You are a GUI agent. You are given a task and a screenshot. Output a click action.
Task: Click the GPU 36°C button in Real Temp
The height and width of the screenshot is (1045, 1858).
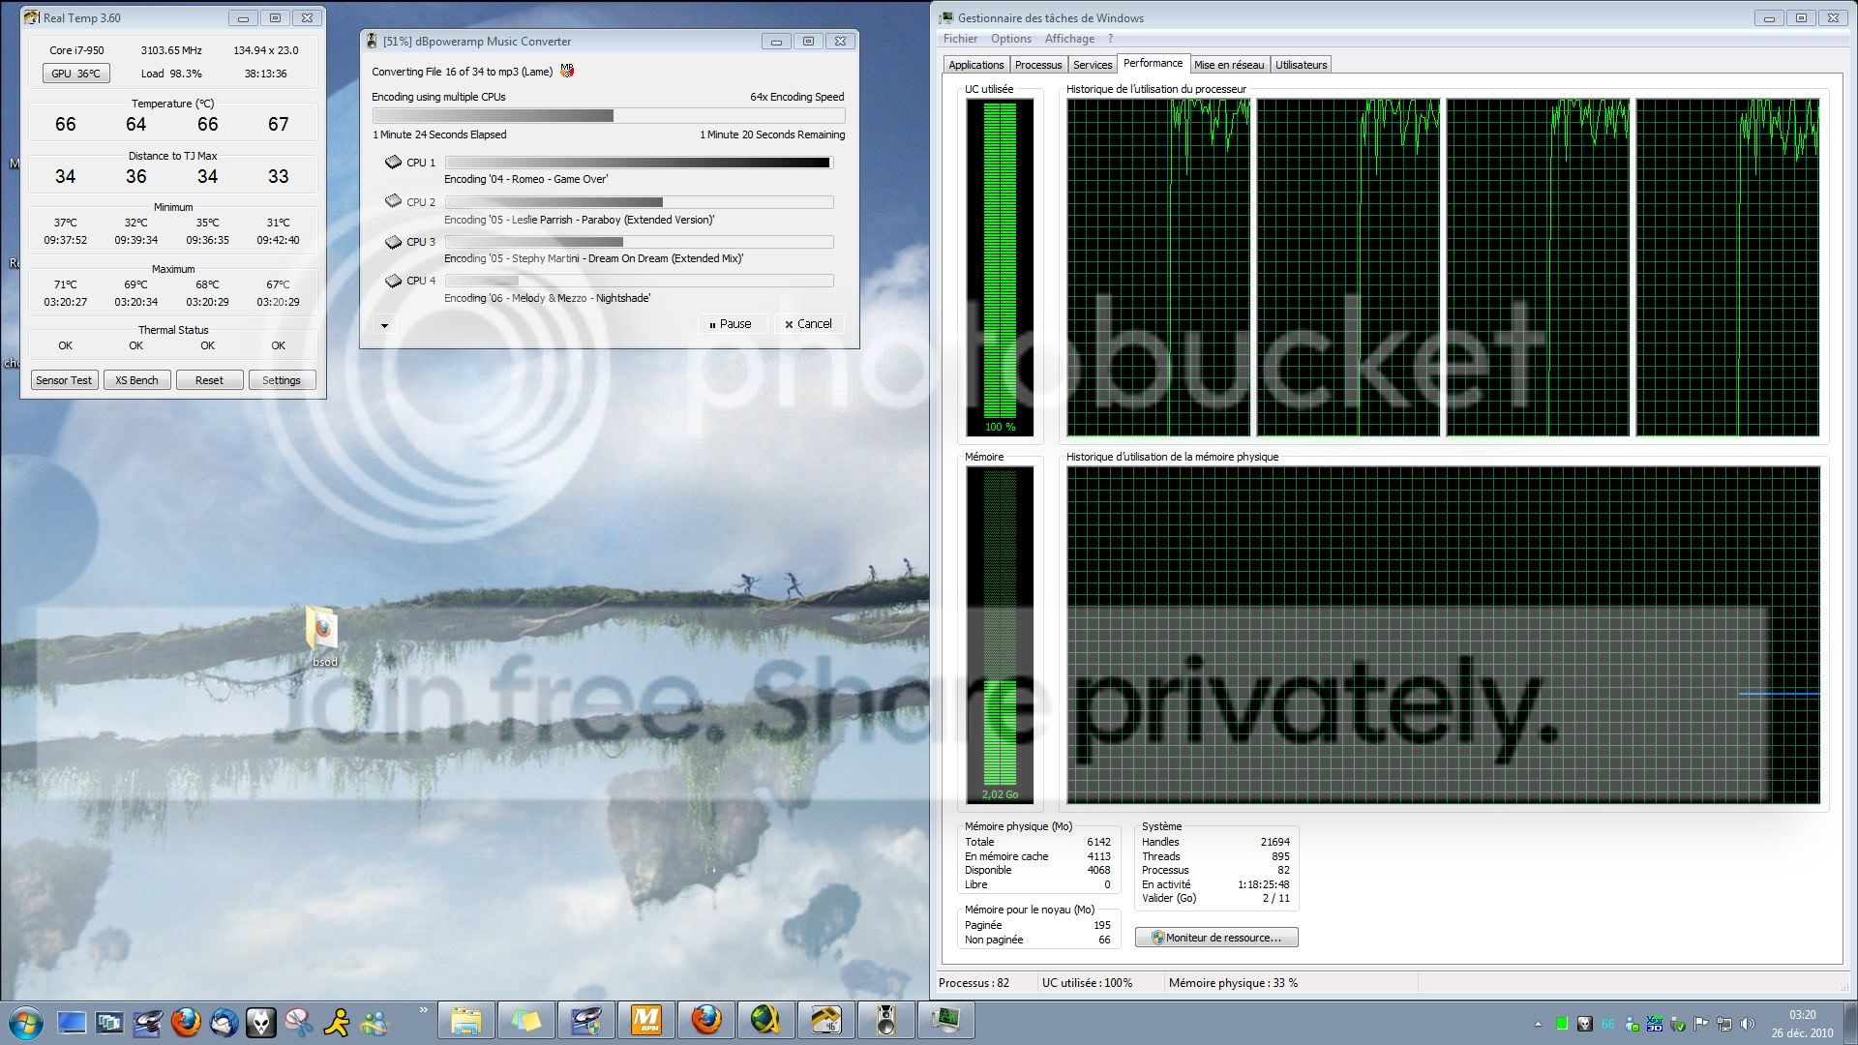75,74
